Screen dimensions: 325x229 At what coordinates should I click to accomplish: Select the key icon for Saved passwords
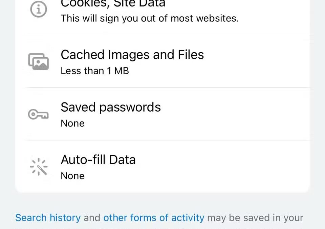tap(38, 114)
